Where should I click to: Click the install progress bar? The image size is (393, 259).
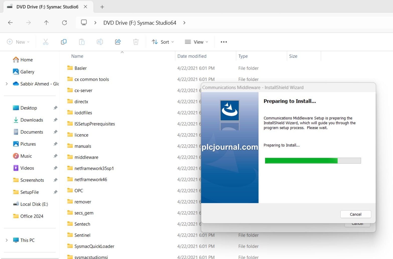[313, 161]
